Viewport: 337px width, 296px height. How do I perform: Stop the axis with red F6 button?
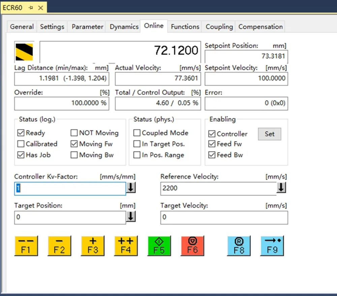coord(192,246)
